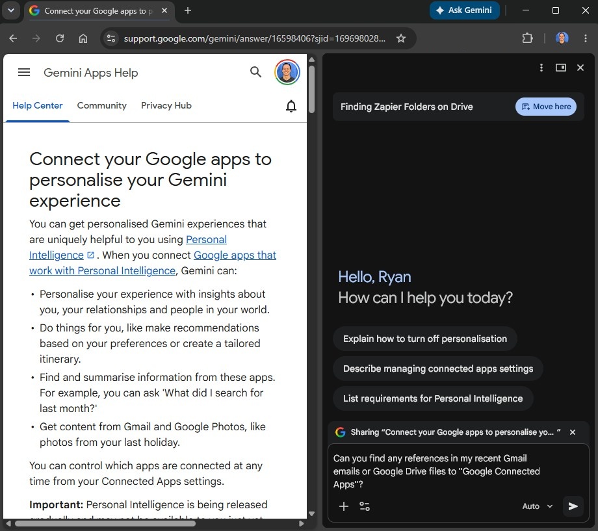
Task: Choose Describe managing connected apps settings
Action: pyautogui.click(x=438, y=369)
